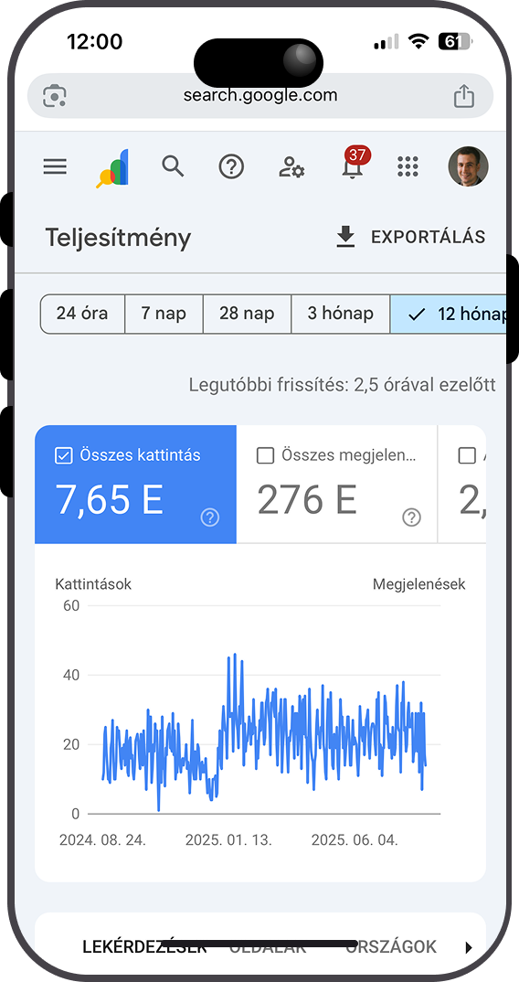The image size is (519, 982).
Task: Toggle the Összes megjelenítés checkbox
Action: pyautogui.click(x=266, y=455)
